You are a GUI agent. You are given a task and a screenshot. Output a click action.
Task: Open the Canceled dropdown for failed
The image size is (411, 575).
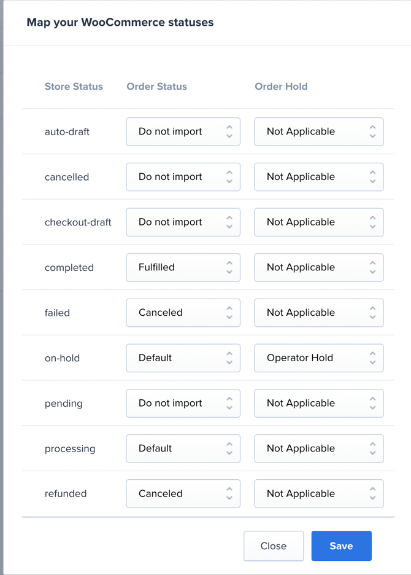tap(183, 313)
